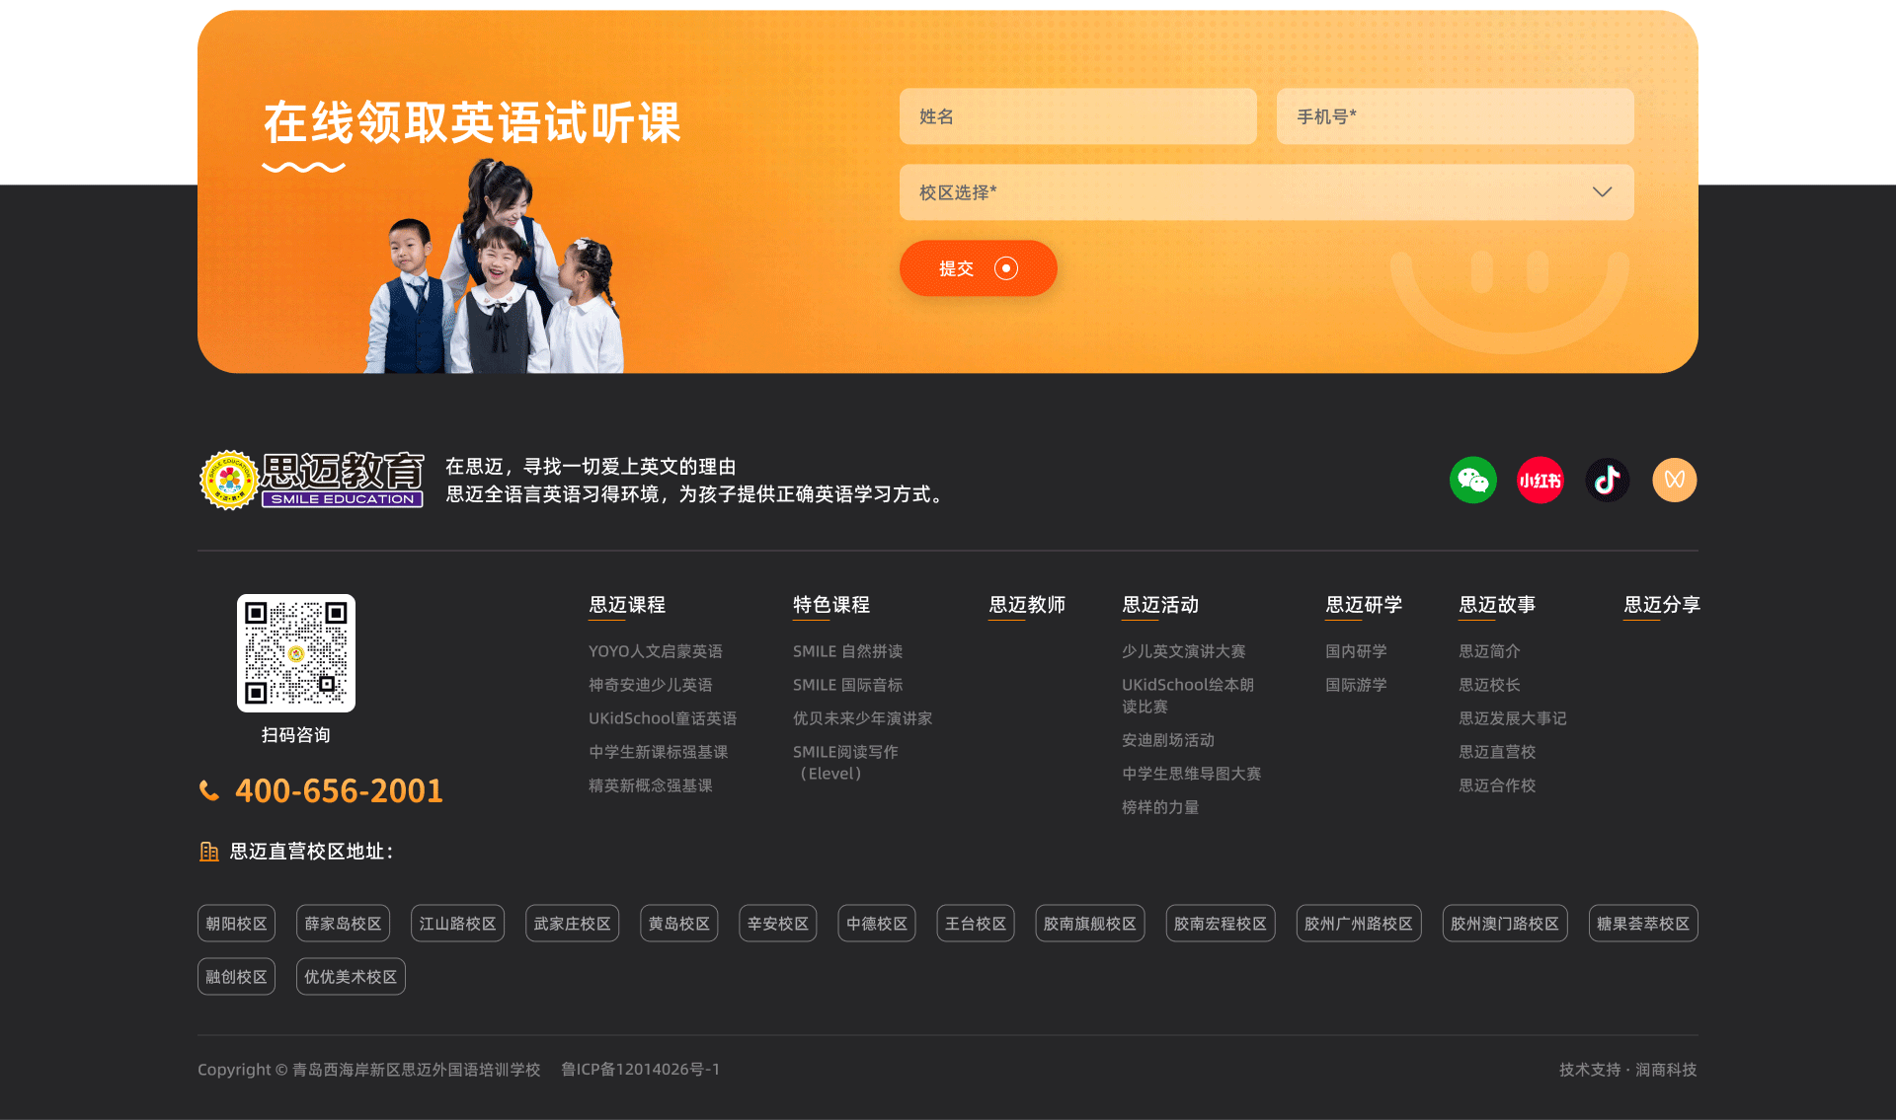The image size is (1896, 1120).
Task: Open 安迪剧场活动 link
Action: (1168, 740)
